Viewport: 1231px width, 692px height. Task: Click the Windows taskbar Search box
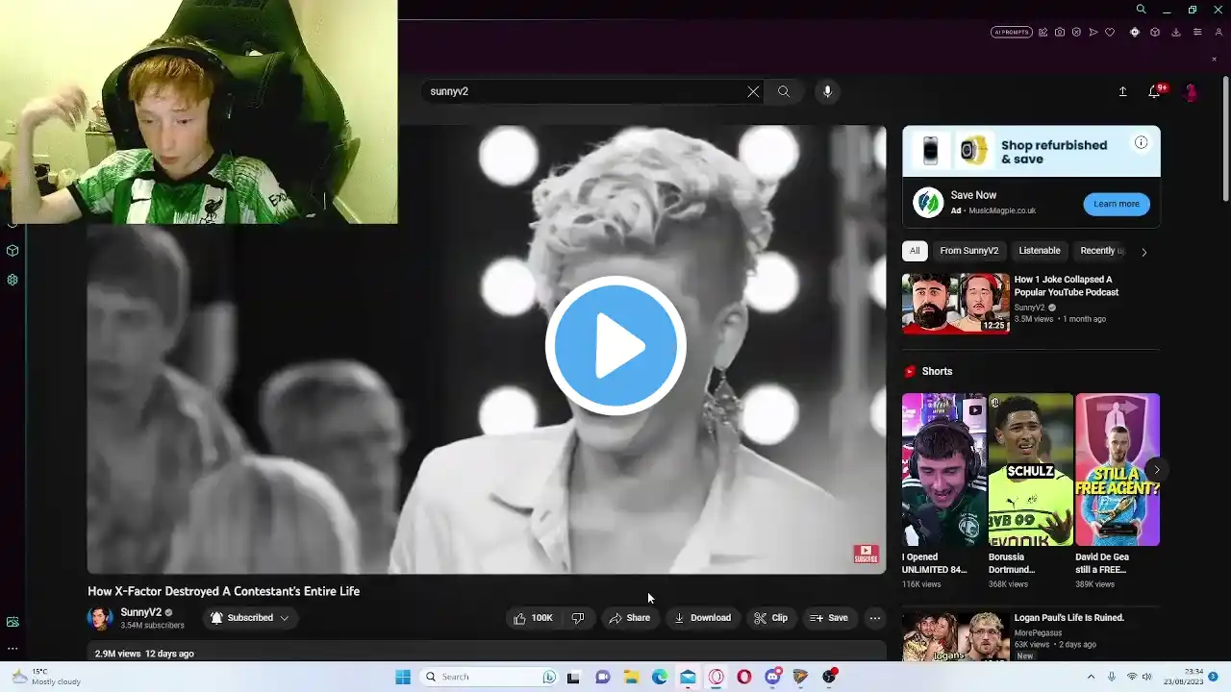coord(490,677)
